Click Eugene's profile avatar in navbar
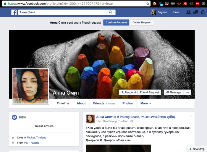The height and width of the screenshot is (152, 207). pos(154,12)
